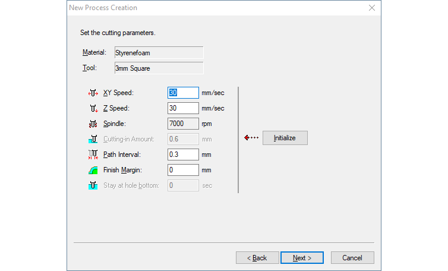Screen dimensions: 448x271
Task: Click the Spindle rotation icon
Action: pyautogui.click(x=93, y=124)
